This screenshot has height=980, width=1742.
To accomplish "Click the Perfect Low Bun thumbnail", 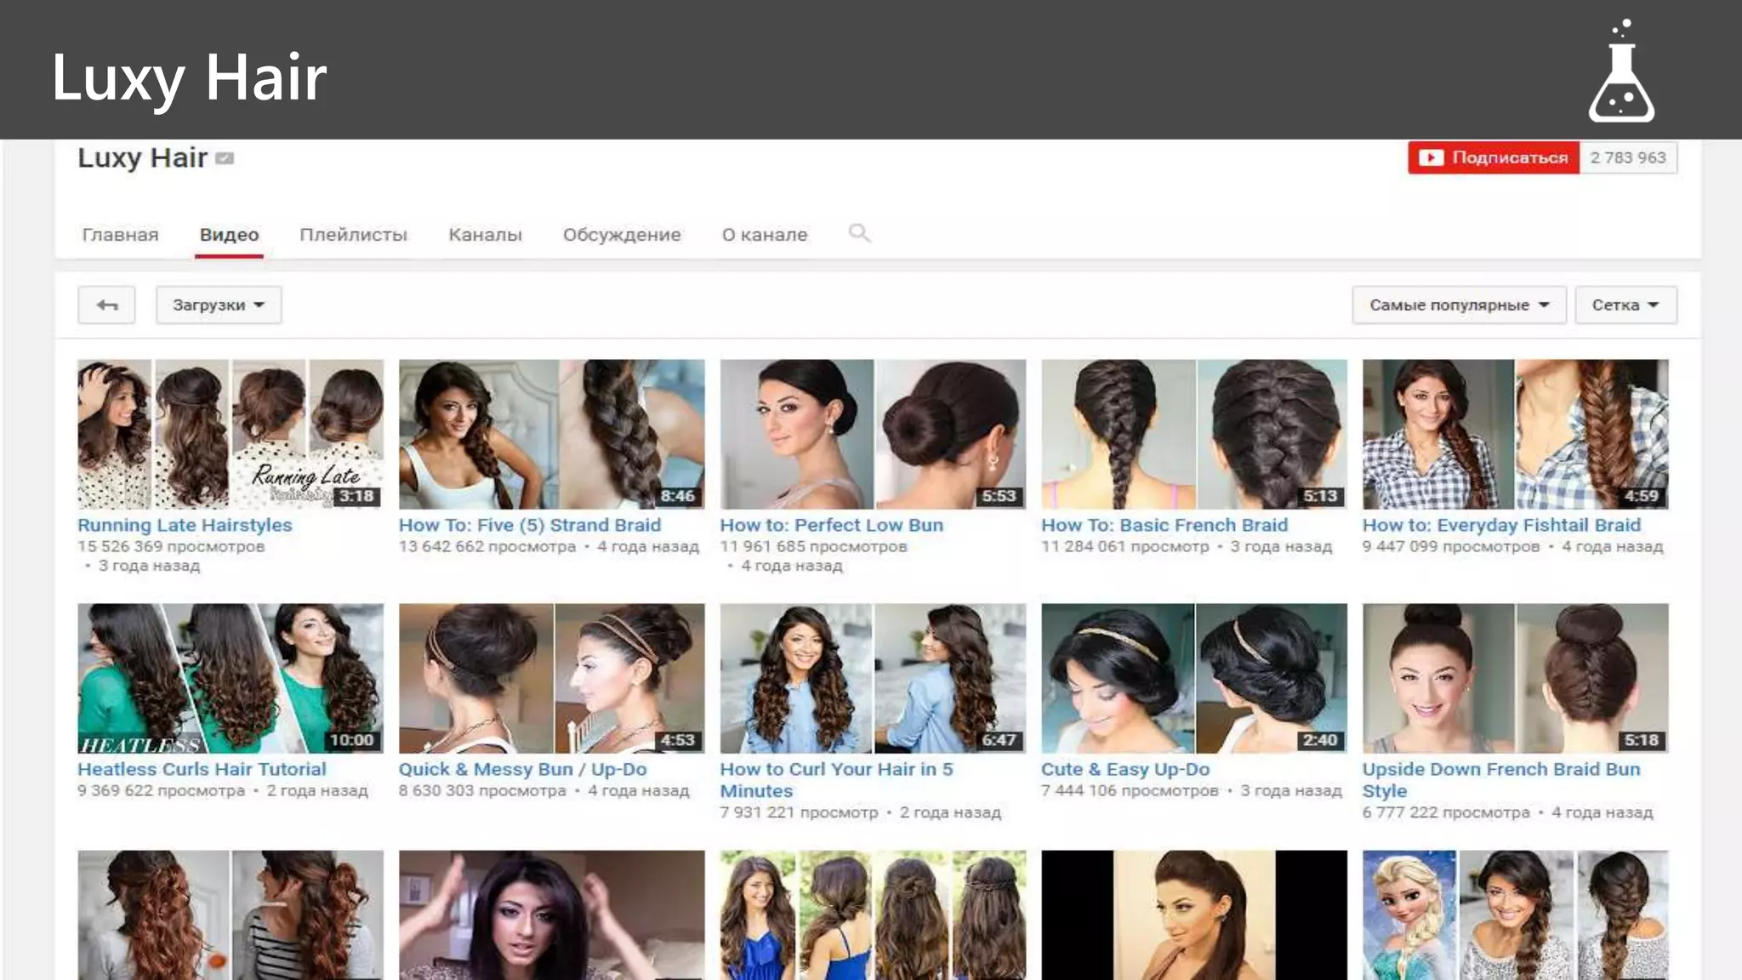I will click(873, 434).
